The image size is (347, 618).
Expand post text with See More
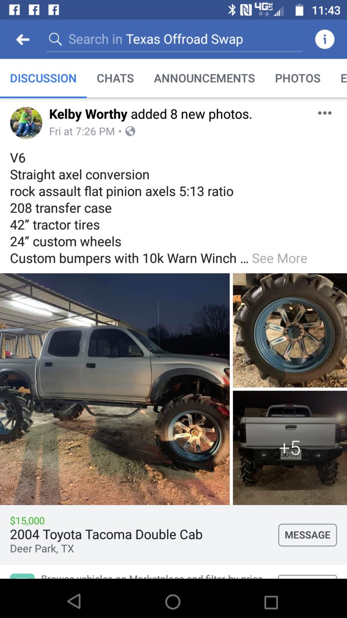tap(280, 258)
